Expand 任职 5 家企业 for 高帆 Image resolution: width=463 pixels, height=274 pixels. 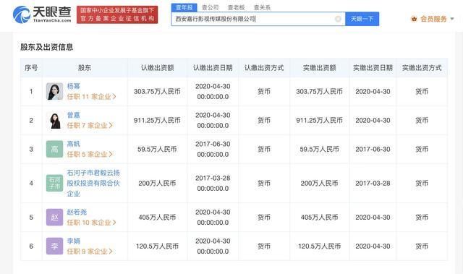90,155
